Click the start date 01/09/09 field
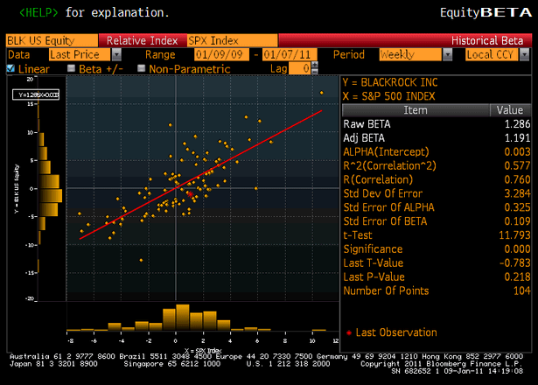The width and height of the screenshot is (538, 385). click(221, 54)
